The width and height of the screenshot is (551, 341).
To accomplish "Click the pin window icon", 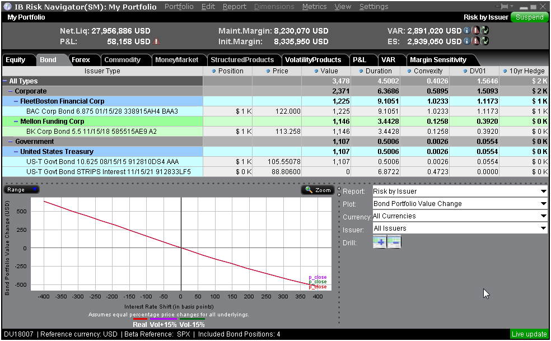I will [x=501, y=7].
